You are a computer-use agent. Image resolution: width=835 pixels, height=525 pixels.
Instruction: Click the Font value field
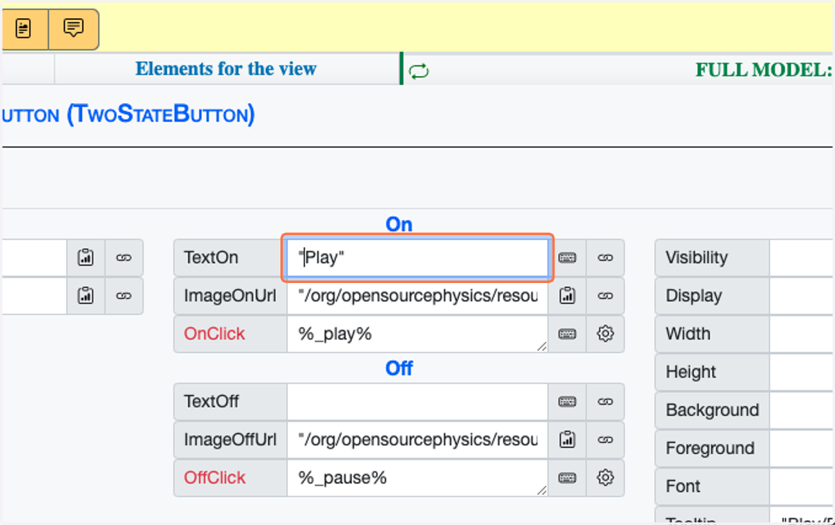[x=802, y=487]
